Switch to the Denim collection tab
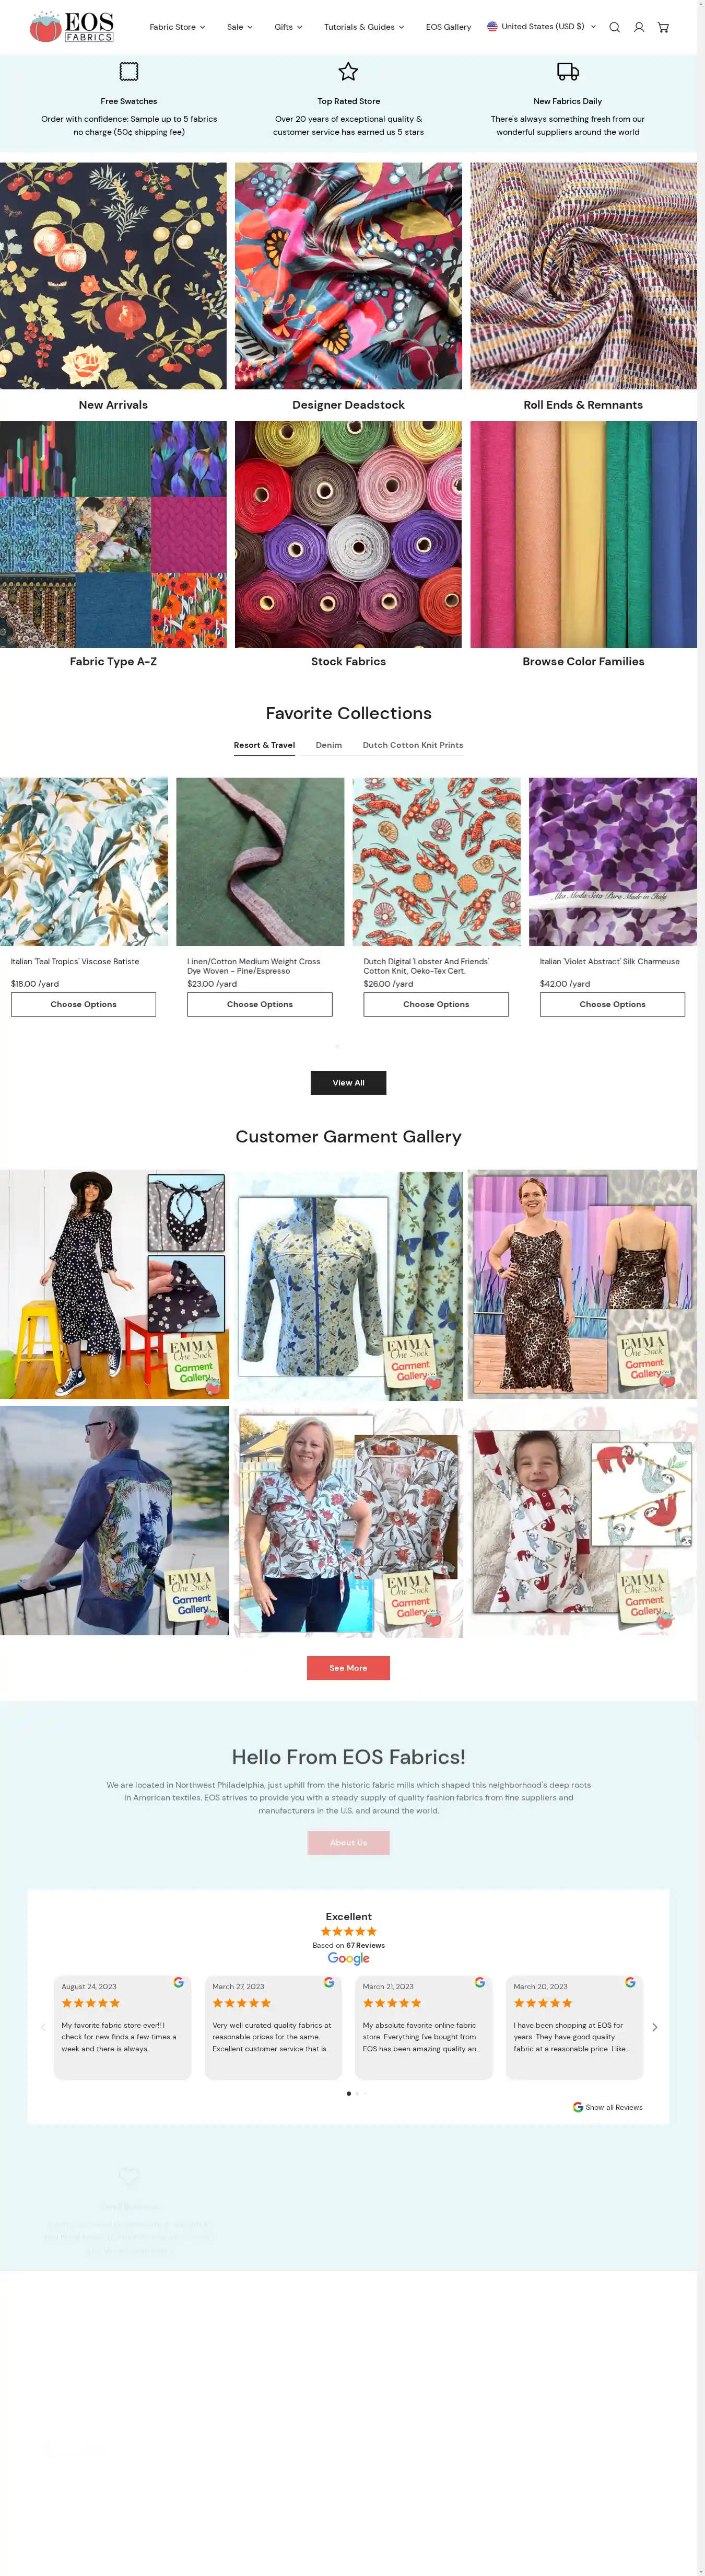This screenshot has height=2576, width=705. point(328,745)
